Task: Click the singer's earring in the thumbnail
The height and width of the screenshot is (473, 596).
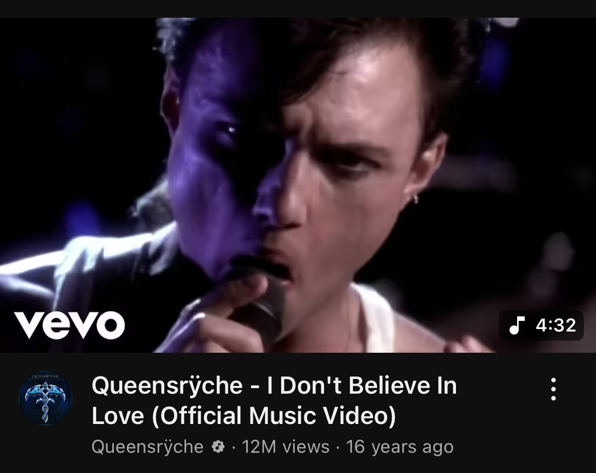Action: pyautogui.click(x=415, y=198)
